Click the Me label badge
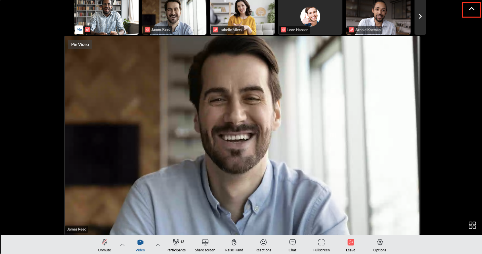The image size is (482, 254). coord(79,29)
